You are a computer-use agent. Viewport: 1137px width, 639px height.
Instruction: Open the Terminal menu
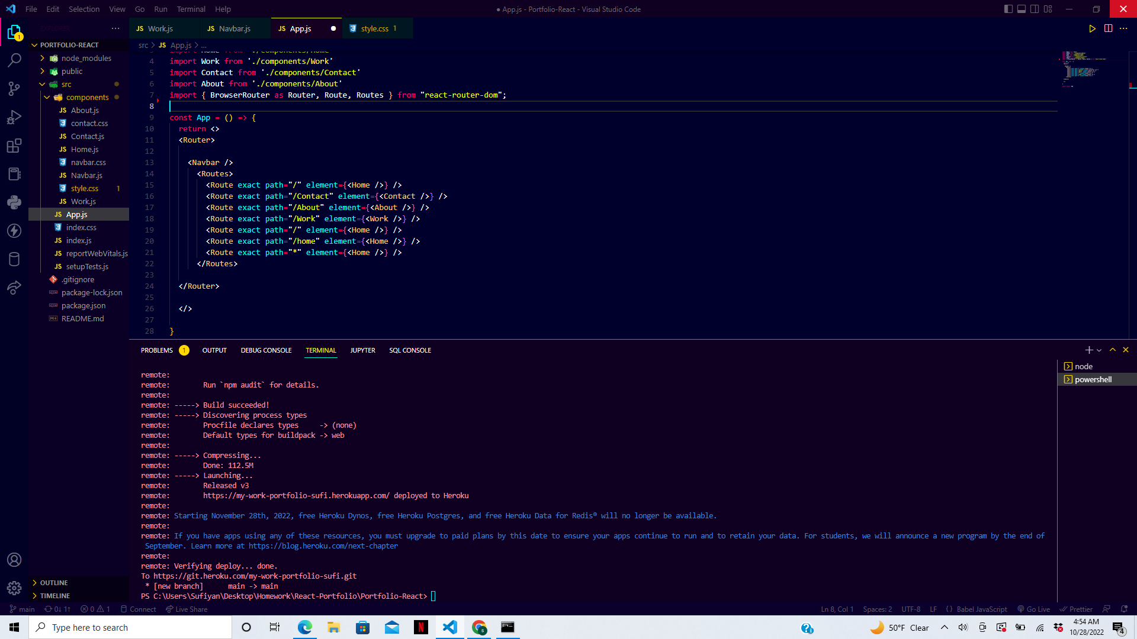[191, 9]
